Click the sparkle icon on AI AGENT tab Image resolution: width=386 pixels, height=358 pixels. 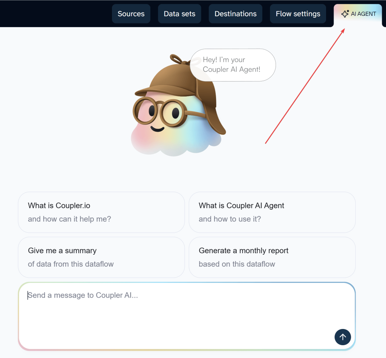pyautogui.click(x=345, y=14)
